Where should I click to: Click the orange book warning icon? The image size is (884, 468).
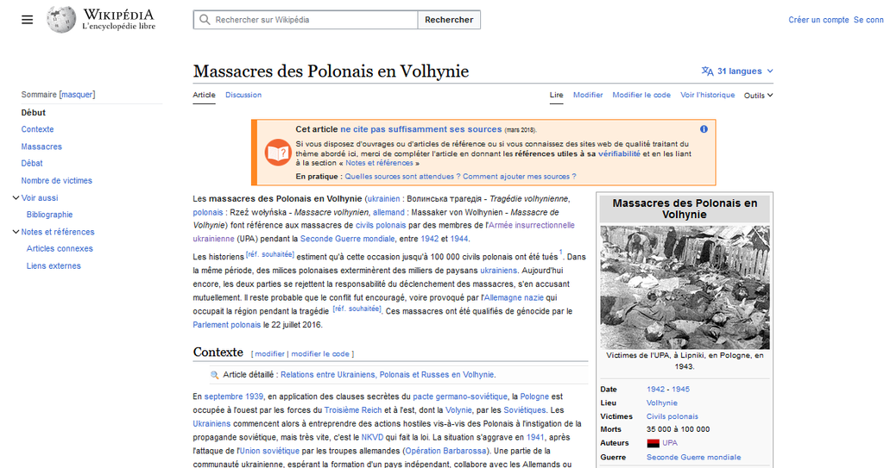(x=278, y=153)
